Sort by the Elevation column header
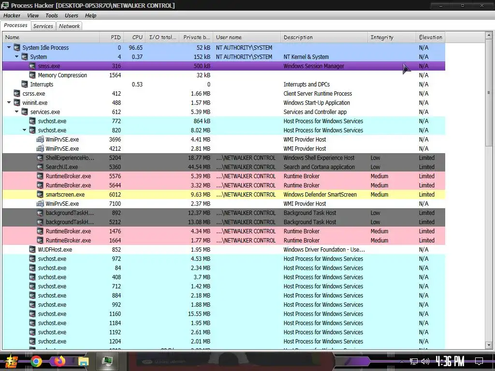 431,37
